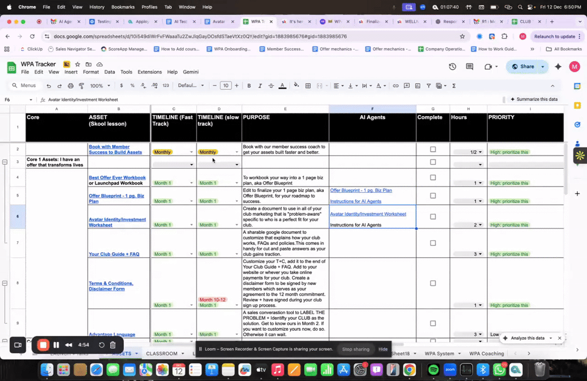Screen dimensions: 587x381
Task: Increase font size with the plus button
Action: tap(237, 86)
